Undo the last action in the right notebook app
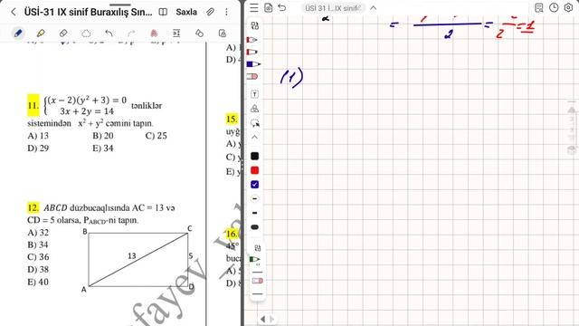 tap(282, 7)
